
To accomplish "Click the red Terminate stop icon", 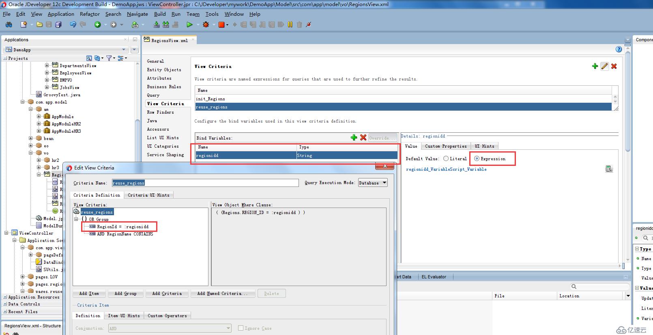I will pos(221,25).
